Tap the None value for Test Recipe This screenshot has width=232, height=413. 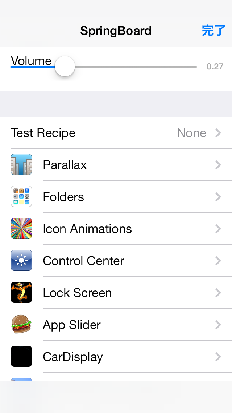pyautogui.click(x=191, y=133)
